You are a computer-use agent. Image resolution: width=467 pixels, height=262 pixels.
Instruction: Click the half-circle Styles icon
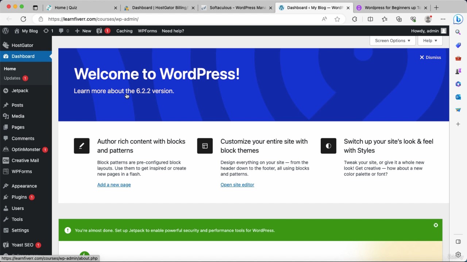pos(328,146)
